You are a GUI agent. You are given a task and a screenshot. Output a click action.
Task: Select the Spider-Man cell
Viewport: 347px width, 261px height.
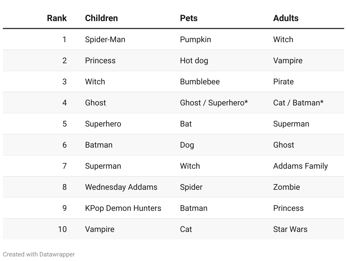pyautogui.click(x=105, y=39)
